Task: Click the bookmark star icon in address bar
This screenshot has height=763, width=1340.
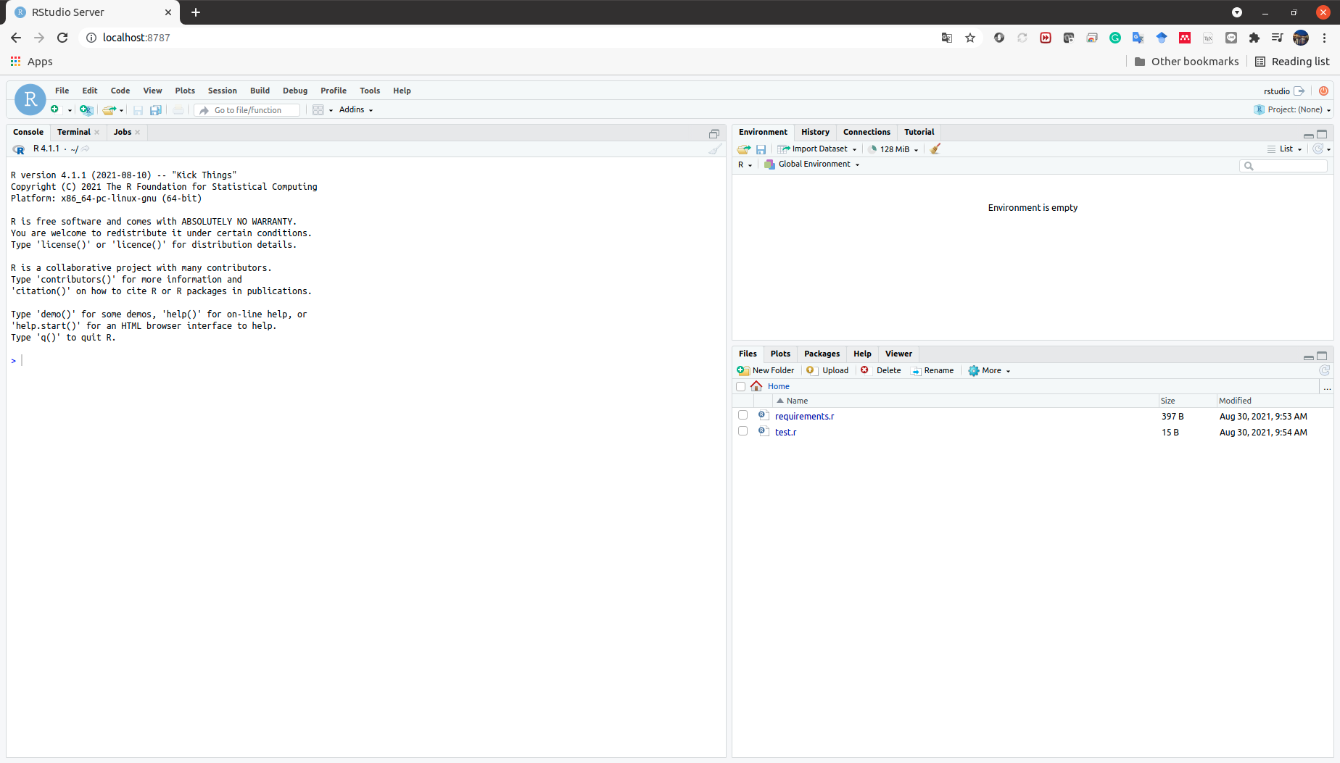Action: pos(970,38)
